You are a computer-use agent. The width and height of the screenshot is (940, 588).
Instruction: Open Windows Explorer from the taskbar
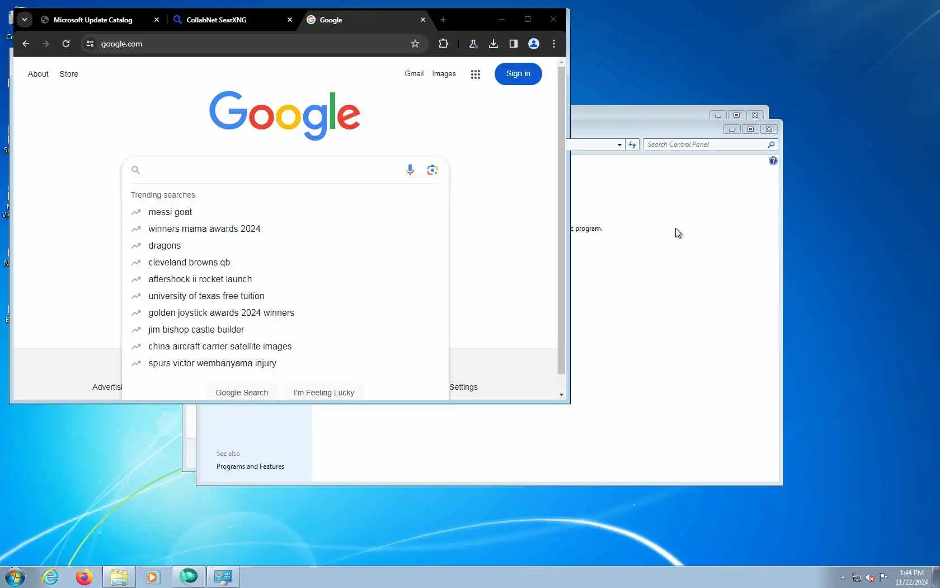point(119,577)
